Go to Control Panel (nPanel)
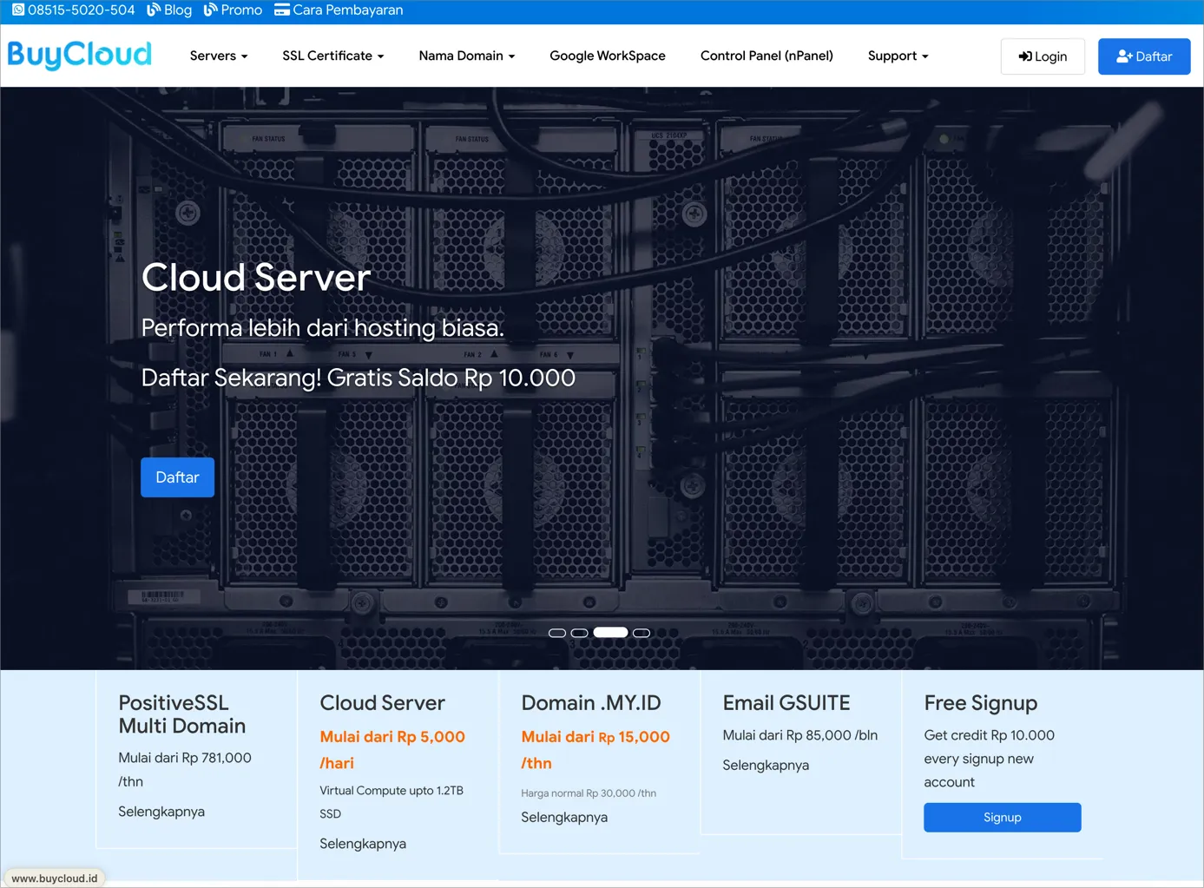Image resolution: width=1204 pixels, height=888 pixels. [766, 56]
